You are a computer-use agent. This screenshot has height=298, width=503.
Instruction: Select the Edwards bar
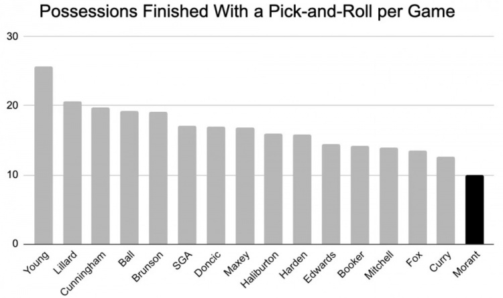pyautogui.click(x=331, y=194)
